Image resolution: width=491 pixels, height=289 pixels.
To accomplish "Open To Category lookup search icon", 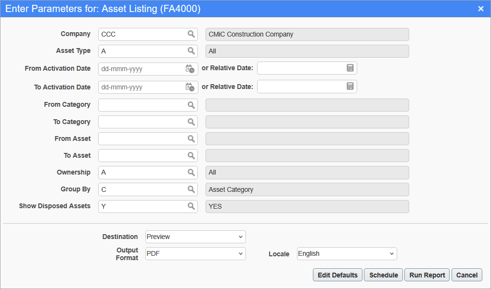I will pyautogui.click(x=191, y=122).
